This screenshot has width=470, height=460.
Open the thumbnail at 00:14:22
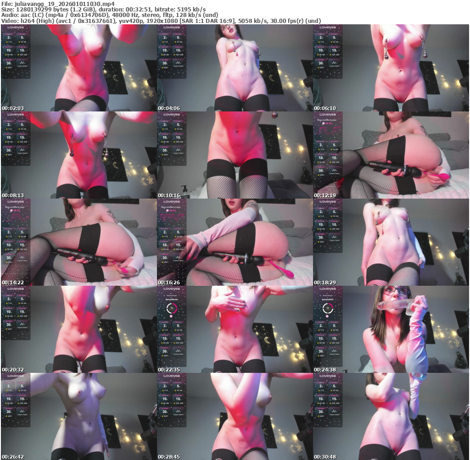click(78, 242)
